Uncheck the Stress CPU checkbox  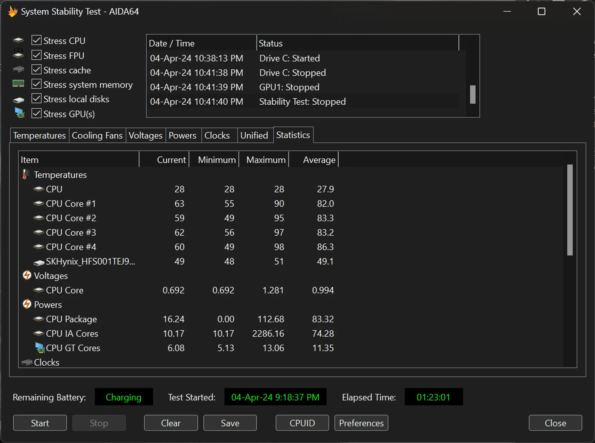(37, 40)
